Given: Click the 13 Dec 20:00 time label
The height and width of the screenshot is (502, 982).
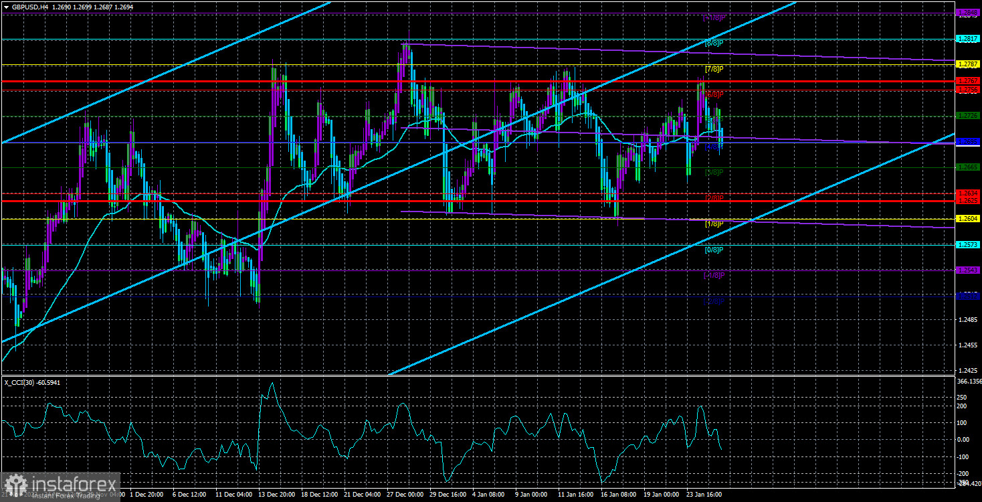Looking at the screenshot, I should click(276, 495).
